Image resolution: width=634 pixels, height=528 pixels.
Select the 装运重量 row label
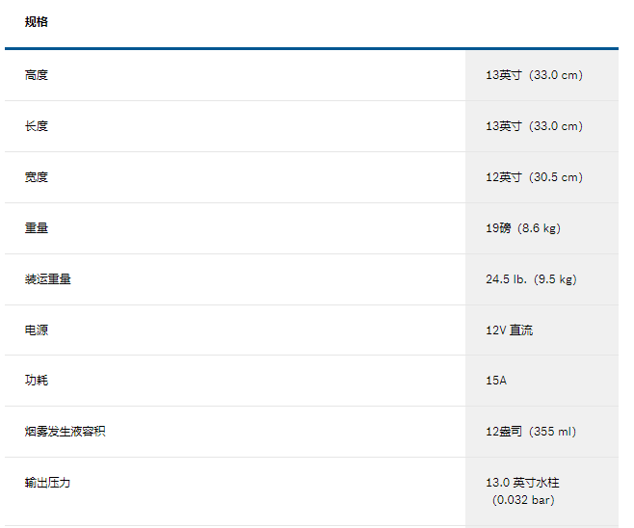[48, 279]
